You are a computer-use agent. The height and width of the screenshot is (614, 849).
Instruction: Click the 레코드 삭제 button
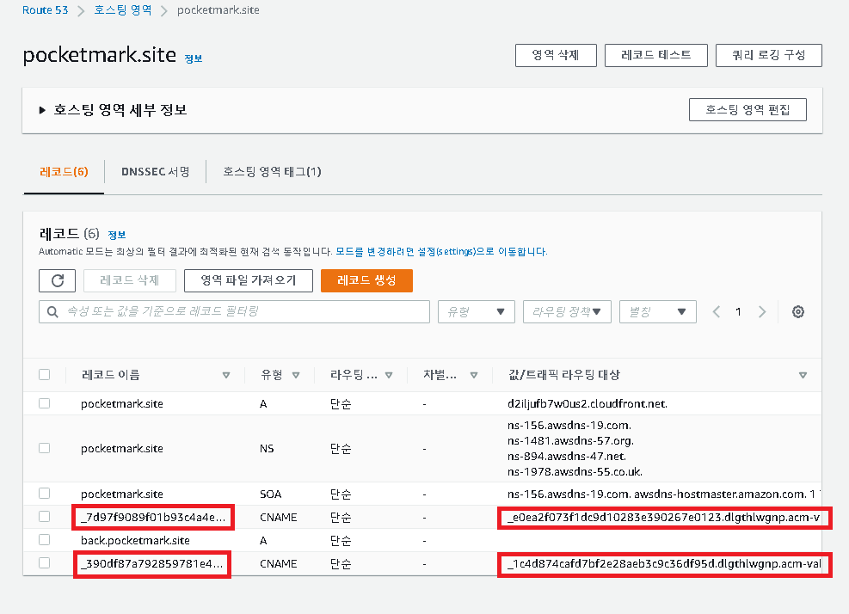pyautogui.click(x=130, y=280)
